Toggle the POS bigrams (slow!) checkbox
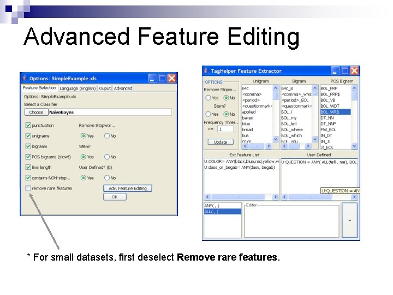Image resolution: width=393 pixels, height=295 pixels. tap(28, 157)
